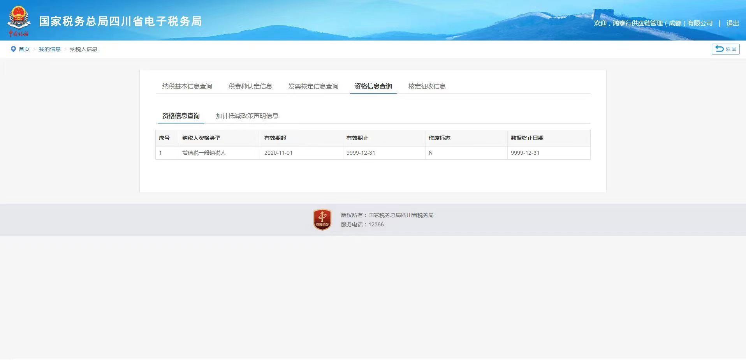Screen dimensions: 746x360
Task: Switch to 核定征收信息 tab
Action: [x=427, y=86]
